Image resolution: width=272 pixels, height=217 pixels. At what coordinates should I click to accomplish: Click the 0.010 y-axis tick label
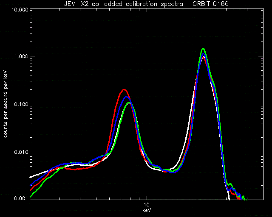coord(21,152)
